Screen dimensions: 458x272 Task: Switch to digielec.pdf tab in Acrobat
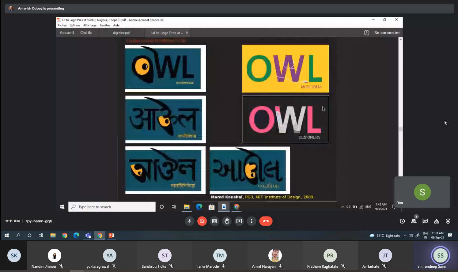pos(122,33)
